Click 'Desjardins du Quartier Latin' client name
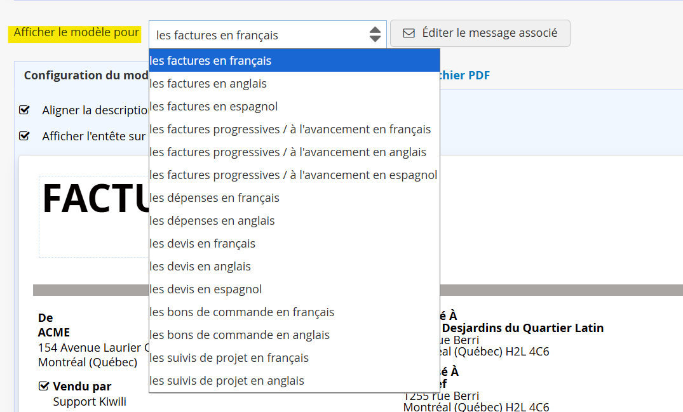 point(522,328)
